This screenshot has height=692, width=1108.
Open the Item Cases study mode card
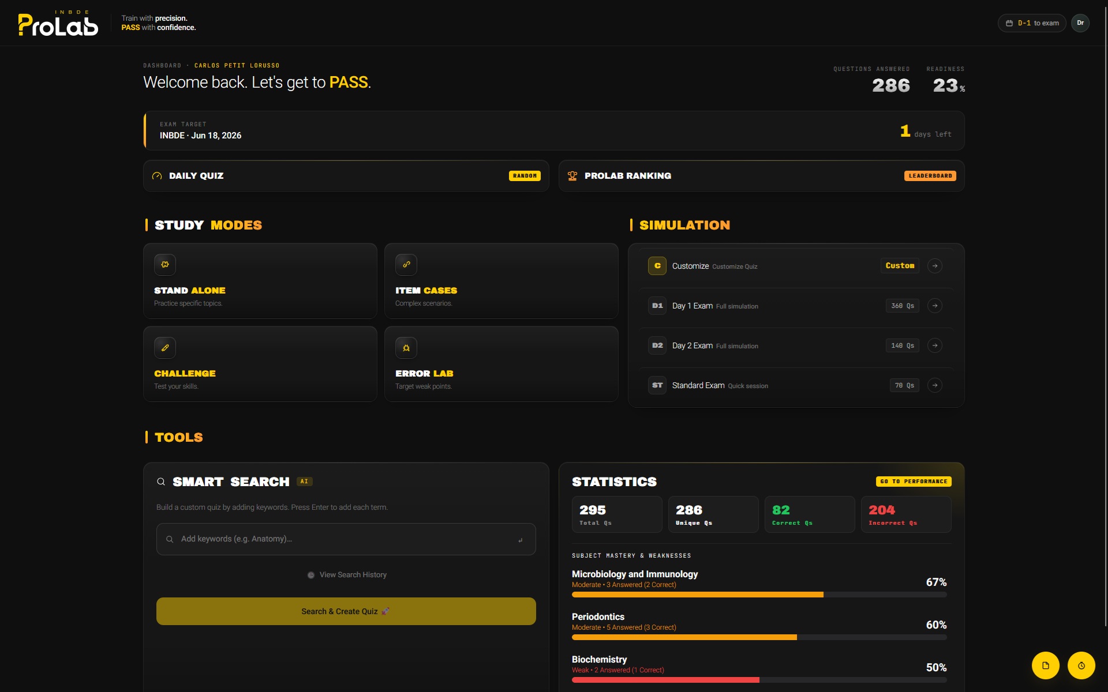[x=501, y=281]
